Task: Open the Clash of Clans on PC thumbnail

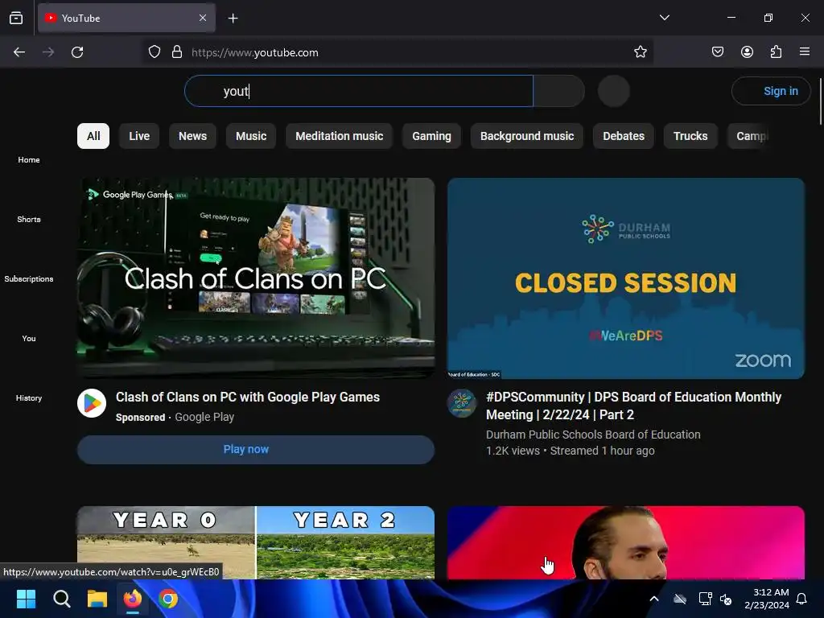Action: (x=256, y=278)
